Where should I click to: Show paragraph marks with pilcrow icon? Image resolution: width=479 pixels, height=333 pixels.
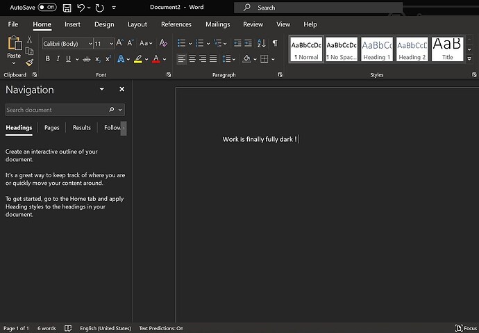(x=274, y=43)
